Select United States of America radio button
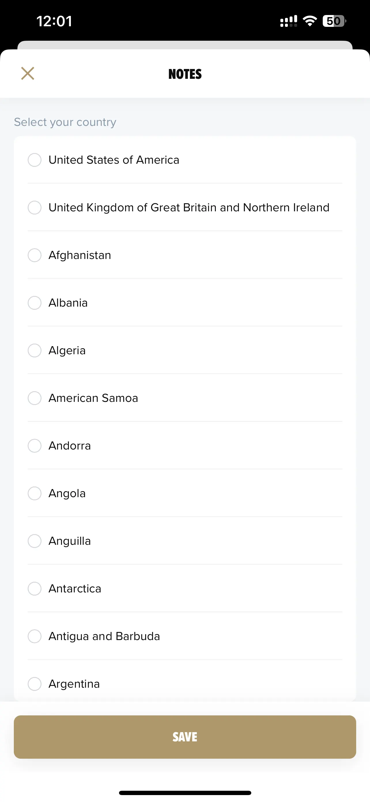370x802 pixels. click(x=35, y=160)
